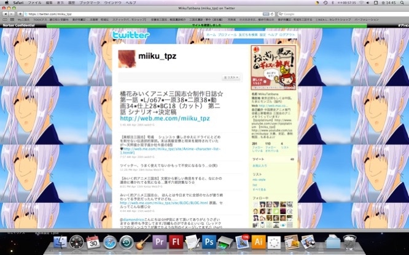
Task: Open the corkboard photo app in Dock
Action: (291, 242)
